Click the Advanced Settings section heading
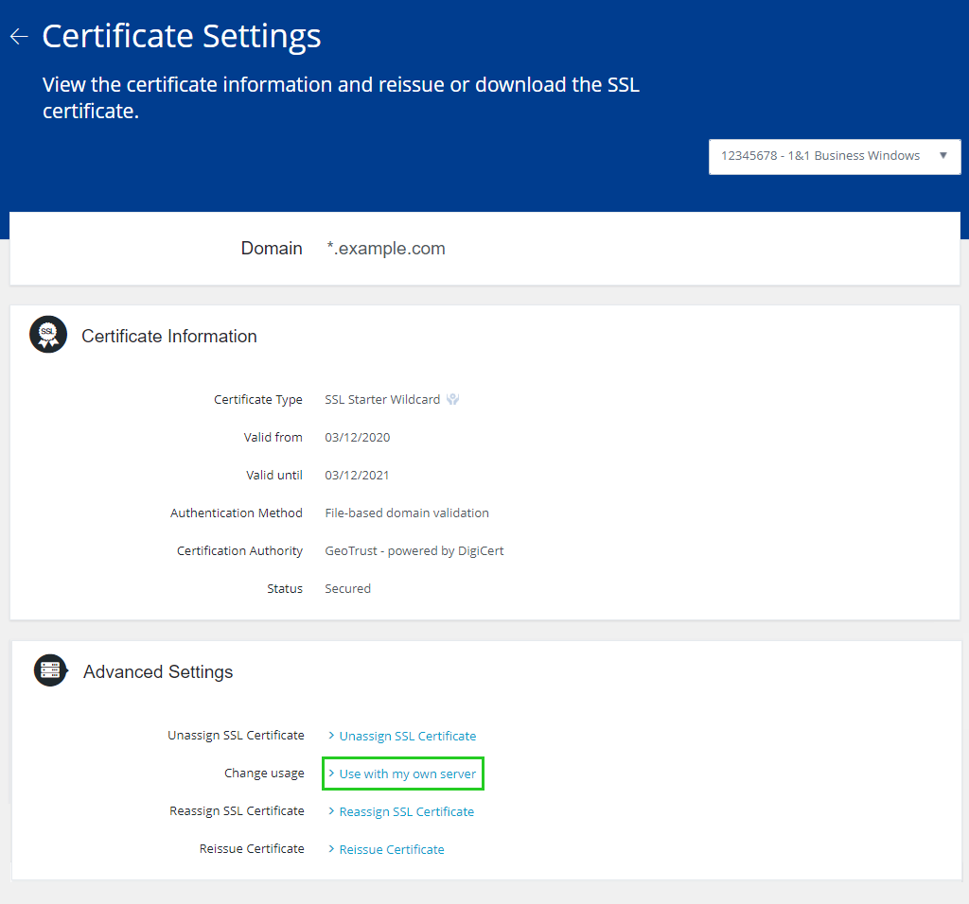 tap(158, 671)
